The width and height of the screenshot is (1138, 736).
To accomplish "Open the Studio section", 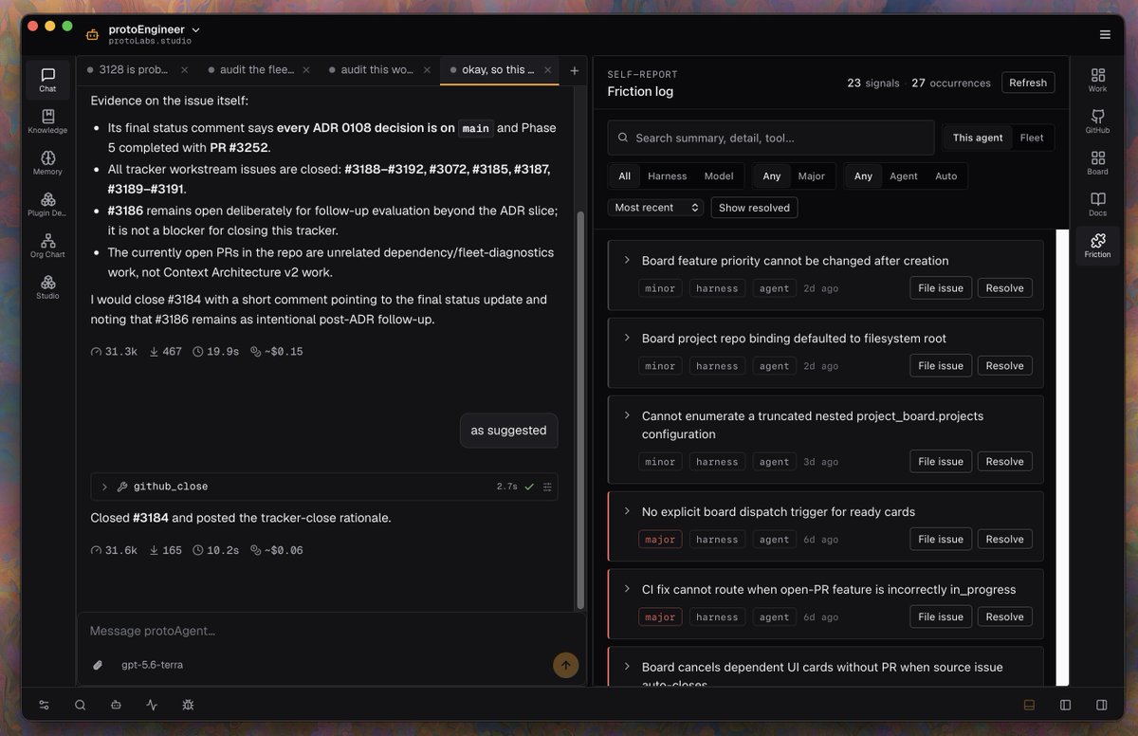I will [47, 287].
